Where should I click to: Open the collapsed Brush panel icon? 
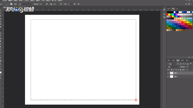point(164,14)
